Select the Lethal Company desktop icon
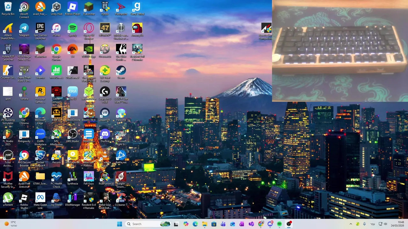The width and height of the screenshot is (408, 229). tap(56, 95)
